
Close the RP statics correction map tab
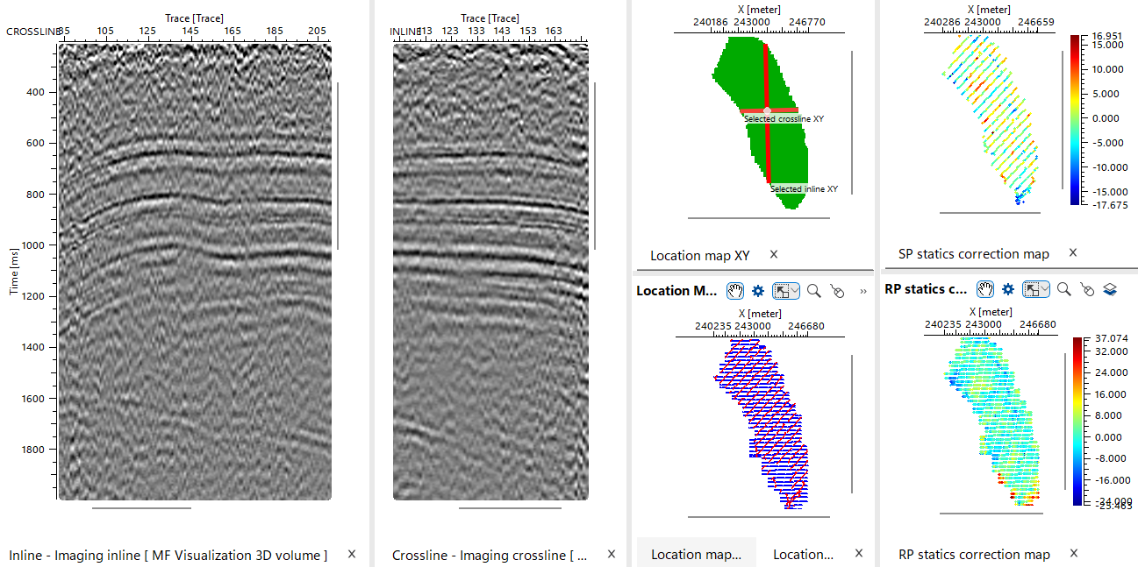pos(1072,553)
